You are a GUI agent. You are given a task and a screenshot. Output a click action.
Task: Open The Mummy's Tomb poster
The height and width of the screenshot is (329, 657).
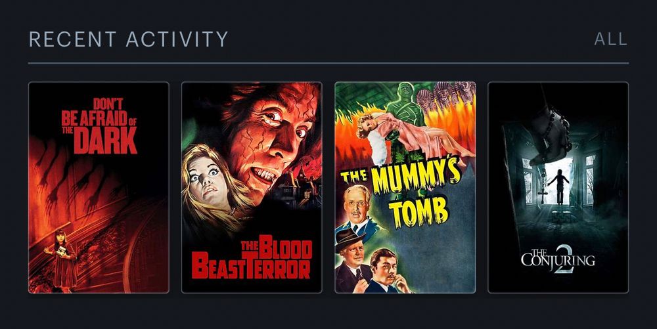pos(405,188)
